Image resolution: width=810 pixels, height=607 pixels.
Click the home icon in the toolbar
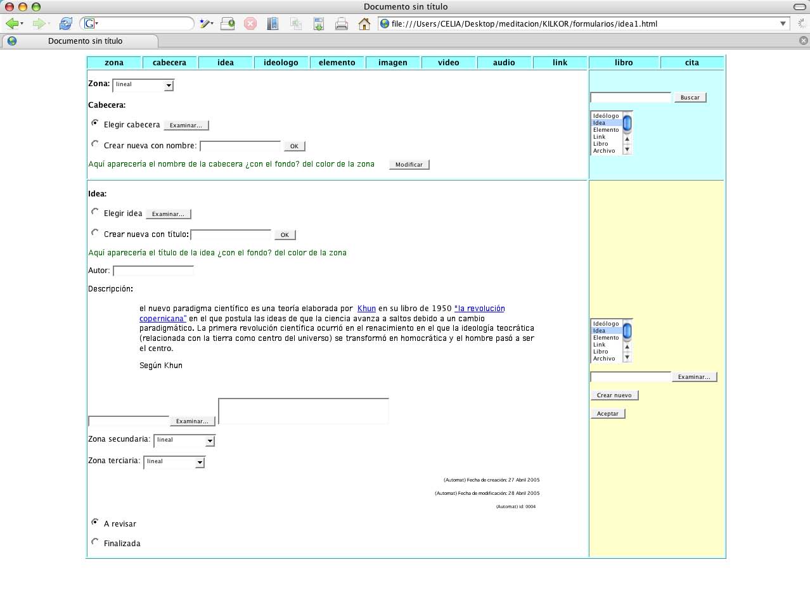point(364,23)
